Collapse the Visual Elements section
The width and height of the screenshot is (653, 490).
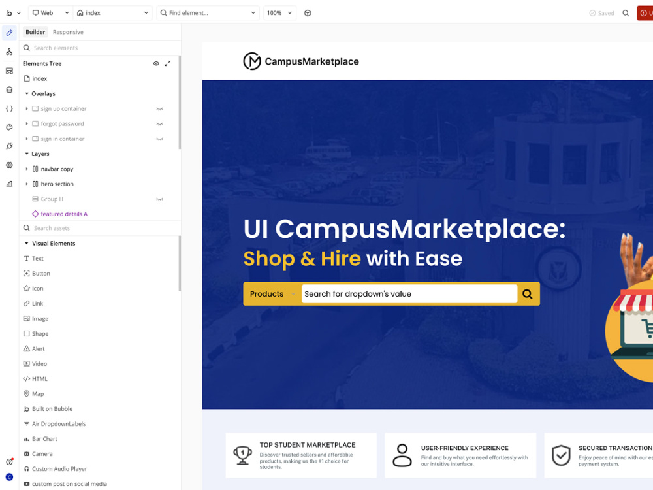[x=27, y=243]
